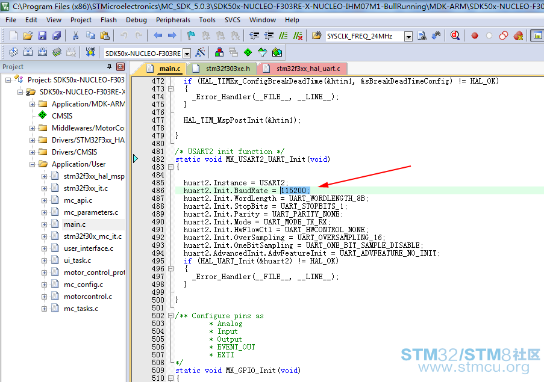Click the Rebuild all target files icon

tap(42, 52)
